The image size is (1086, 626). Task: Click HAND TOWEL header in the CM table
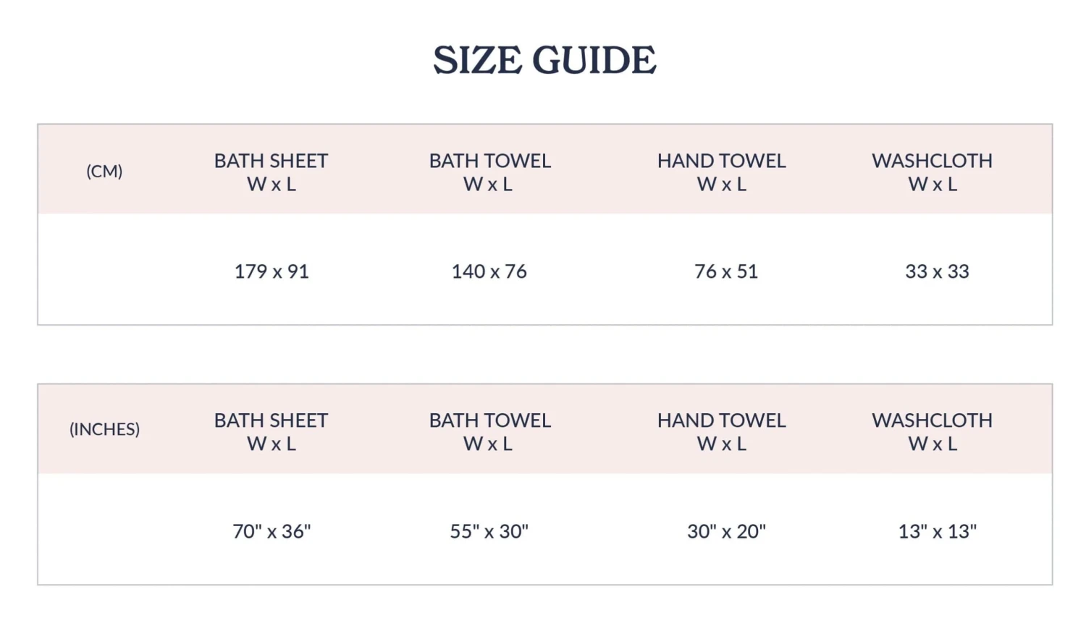721,161
